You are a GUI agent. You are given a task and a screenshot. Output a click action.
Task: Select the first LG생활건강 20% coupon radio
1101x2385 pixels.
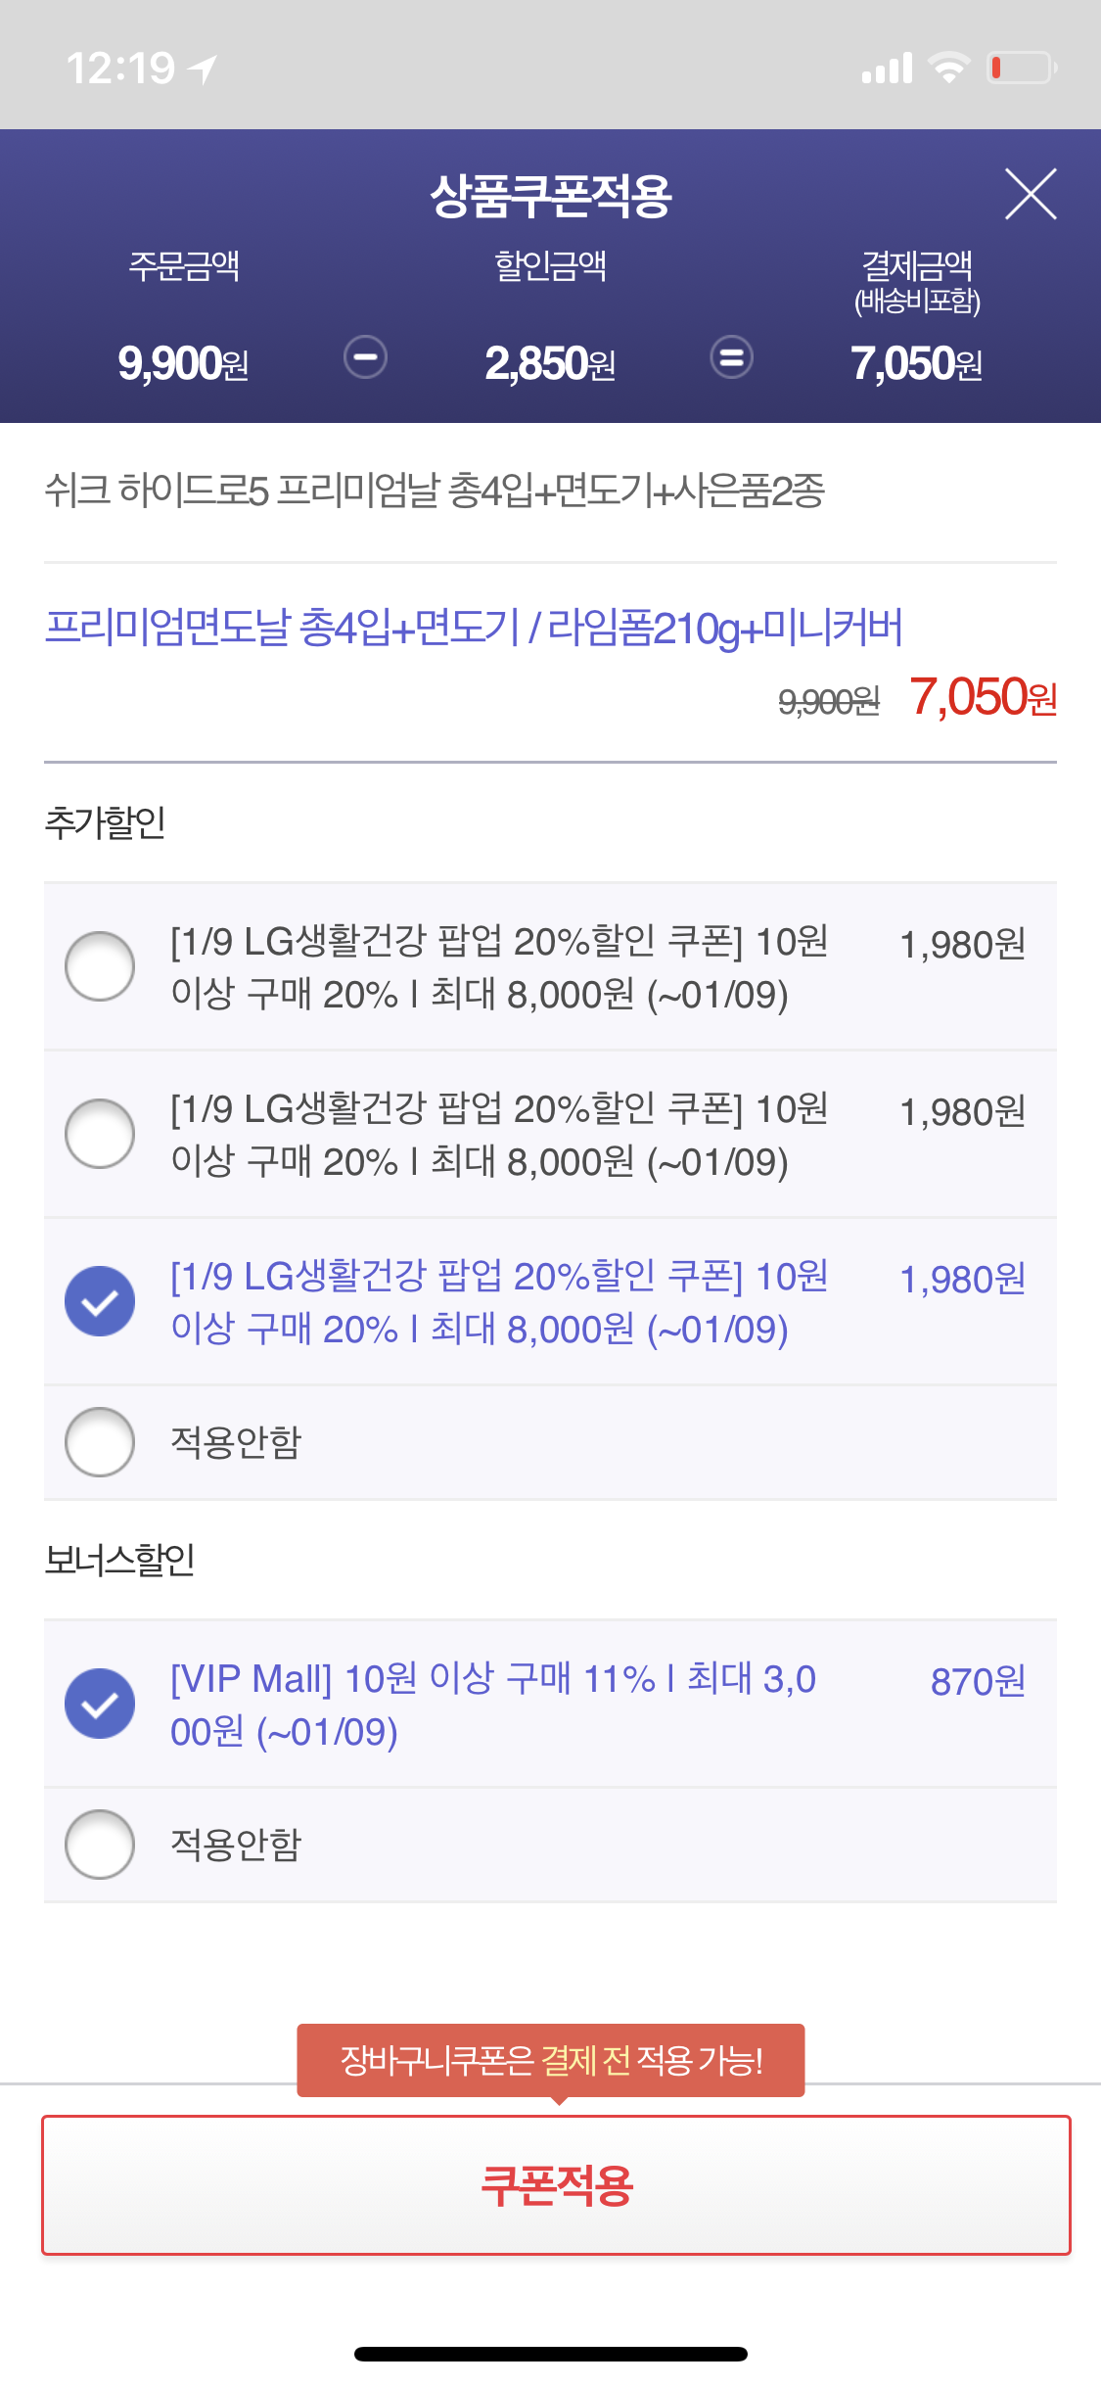[x=100, y=966]
